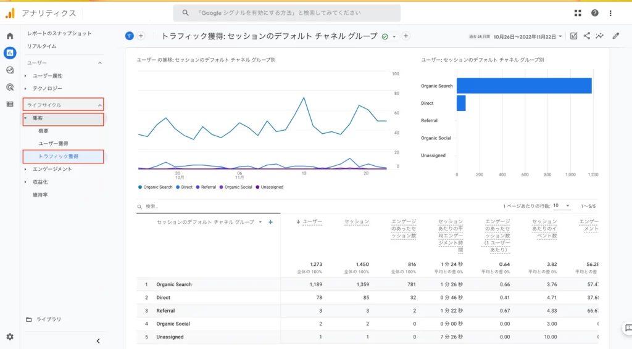Open rows per page dropdown showing 10
632x349 pixels.
[562, 206]
